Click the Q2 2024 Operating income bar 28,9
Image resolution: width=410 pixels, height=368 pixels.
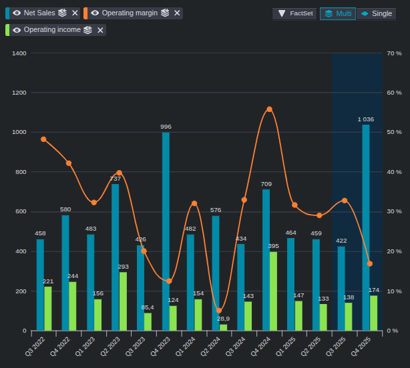coord(223,327)
